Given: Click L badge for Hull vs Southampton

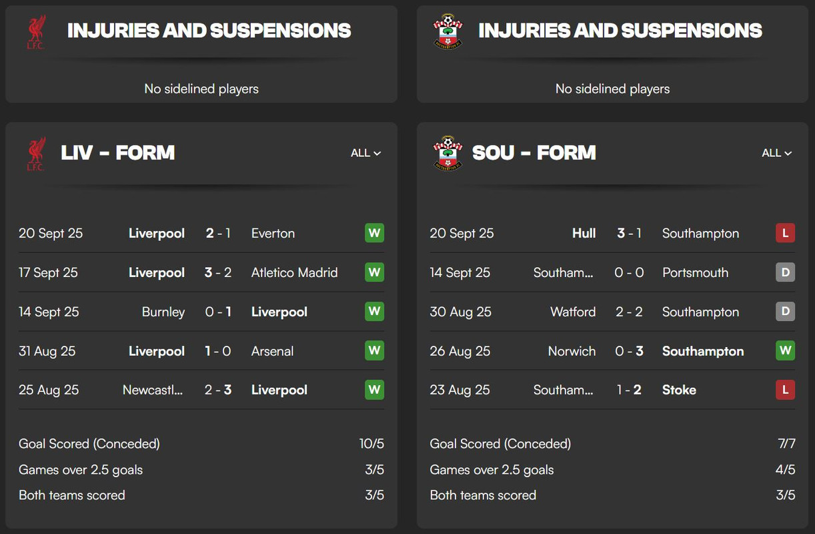Looking at the screenshot, I should click(785, 233).
